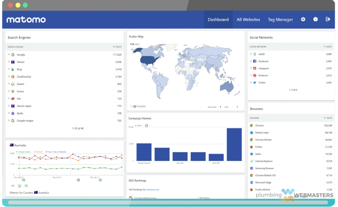Image resolution: width=338 pixels, height=207 pixels.
Task: Sort Social Networks by Visits column
Action: tap(328, 47)
